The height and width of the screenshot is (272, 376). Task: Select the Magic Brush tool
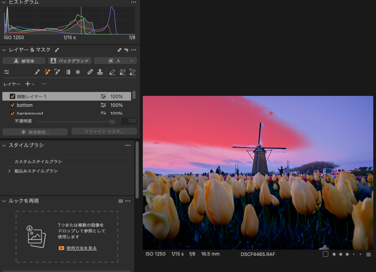click(x=47, y=72)
